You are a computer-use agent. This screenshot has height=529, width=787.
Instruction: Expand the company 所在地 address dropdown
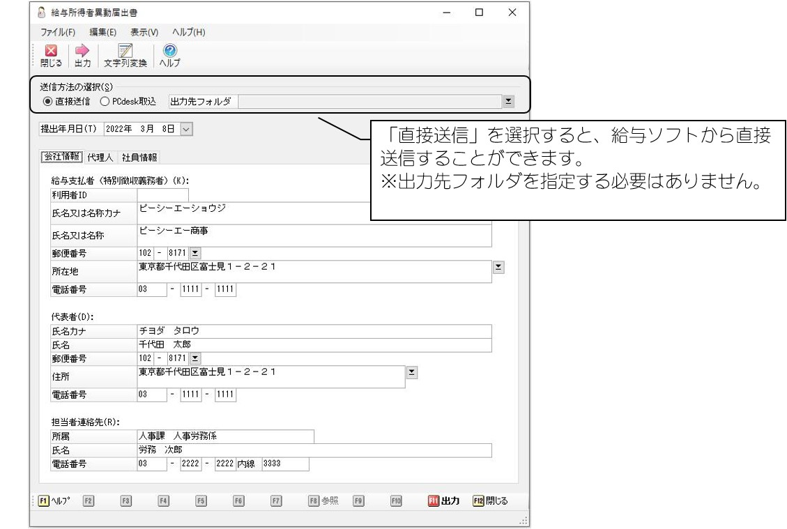498,267
